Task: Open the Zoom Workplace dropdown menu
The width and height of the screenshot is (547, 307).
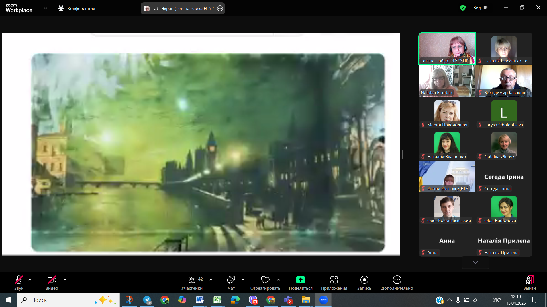Action: click(46, 9)
